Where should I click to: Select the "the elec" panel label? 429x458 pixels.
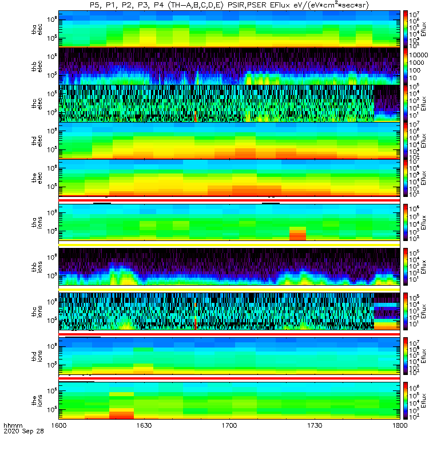coord(37,177)
